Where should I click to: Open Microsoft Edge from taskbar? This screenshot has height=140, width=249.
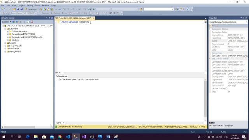coord(28,136)
